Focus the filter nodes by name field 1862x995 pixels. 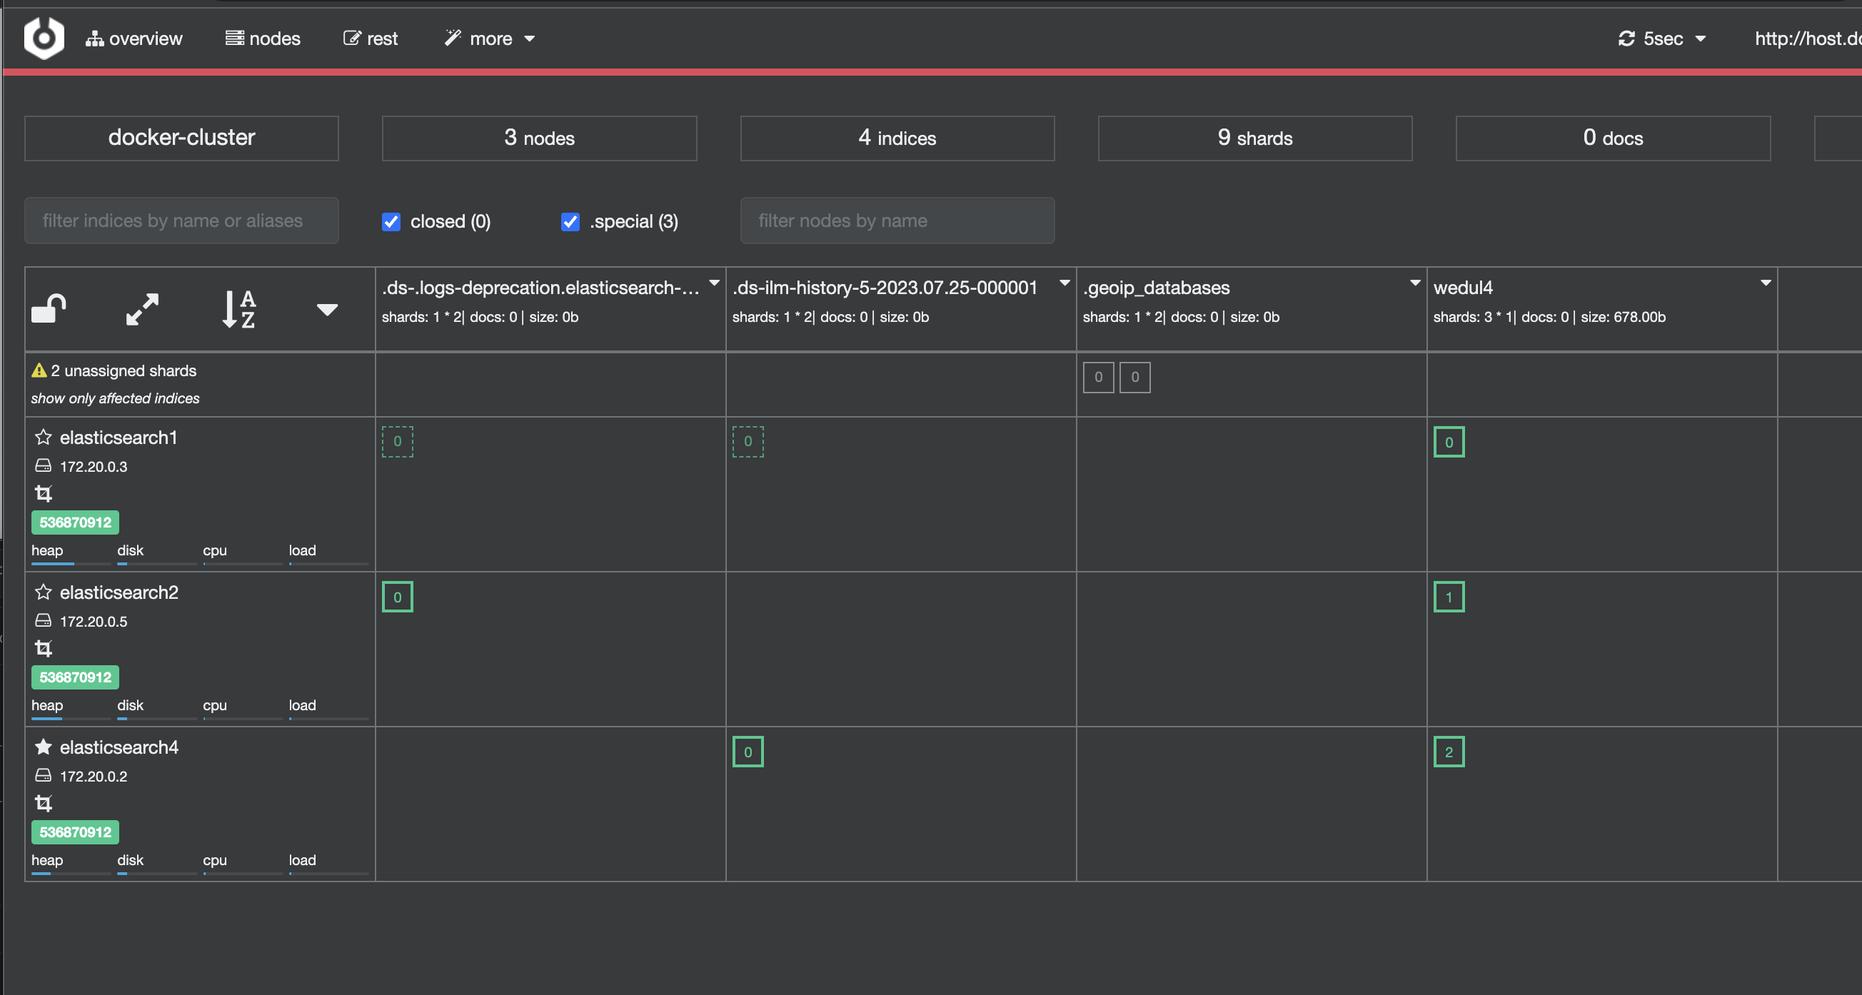pyautogui.click(x=897, y=221)
